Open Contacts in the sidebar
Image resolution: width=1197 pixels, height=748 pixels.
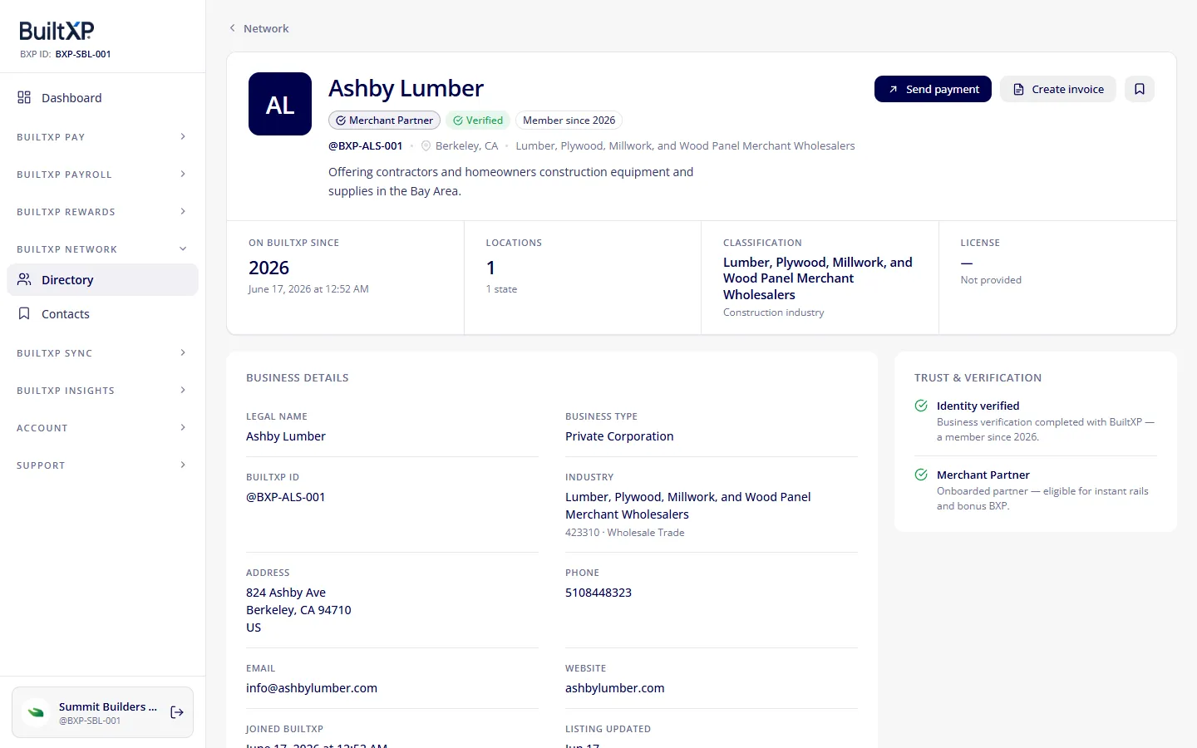coord(102,314)
